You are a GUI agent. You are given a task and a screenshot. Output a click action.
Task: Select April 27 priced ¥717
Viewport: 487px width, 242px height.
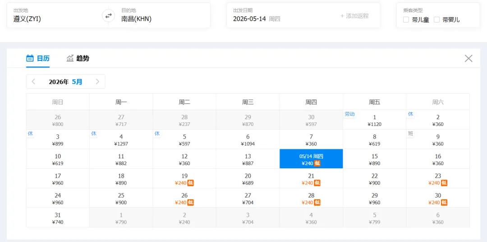[121, 120]
